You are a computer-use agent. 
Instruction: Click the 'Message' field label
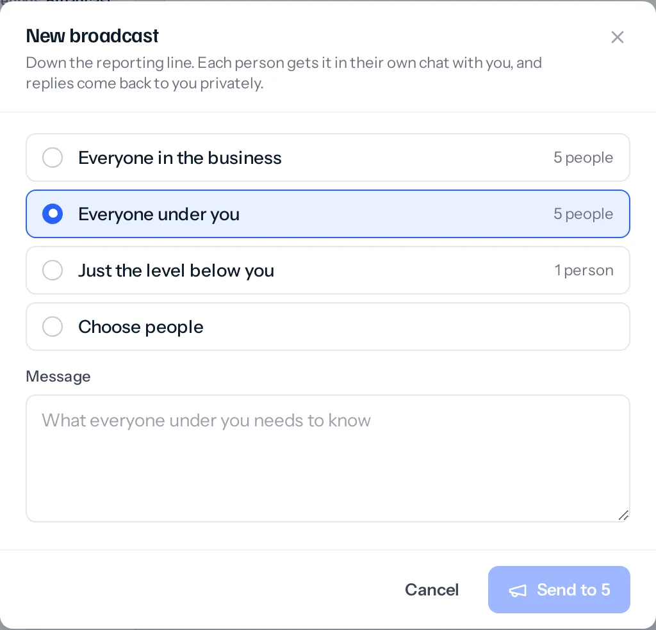click(x=58, y=376)
